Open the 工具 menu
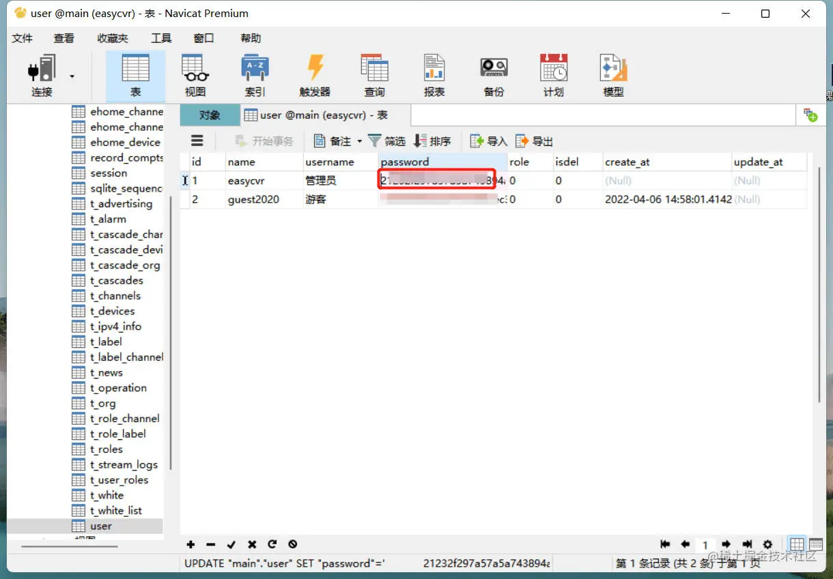Viewport: 833px width, 579px height. pyautogui.click(x=161, y=38)
